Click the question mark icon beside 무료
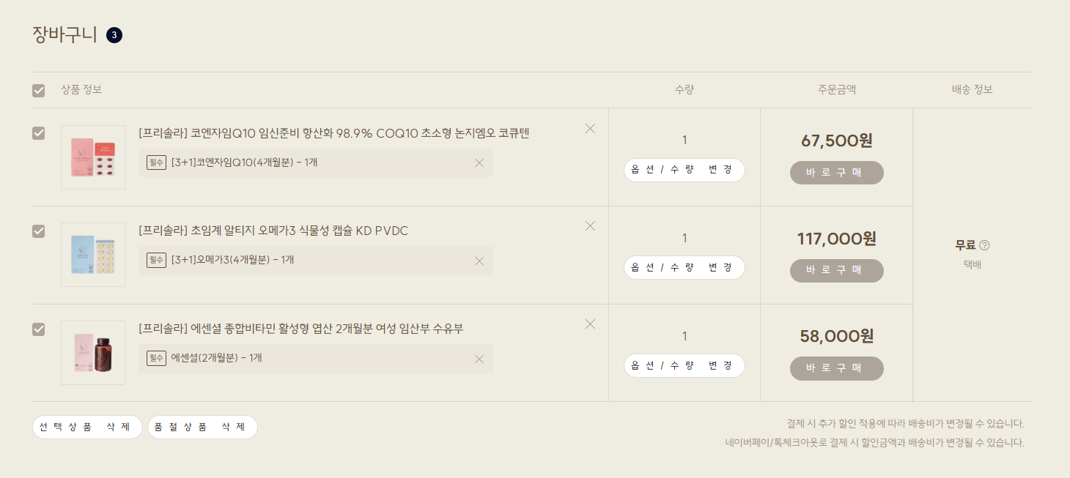Screen dimensions: 1070x478 click(x=984, y=245)
